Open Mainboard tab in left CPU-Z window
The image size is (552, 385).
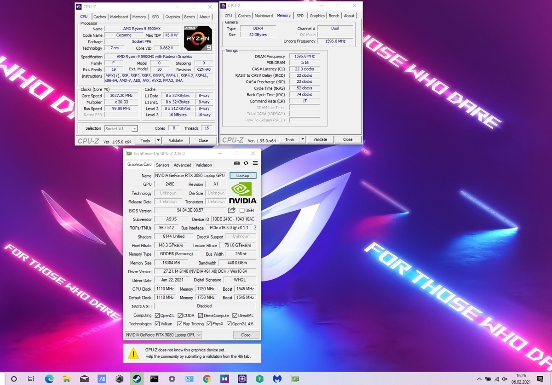click(119, 17)
